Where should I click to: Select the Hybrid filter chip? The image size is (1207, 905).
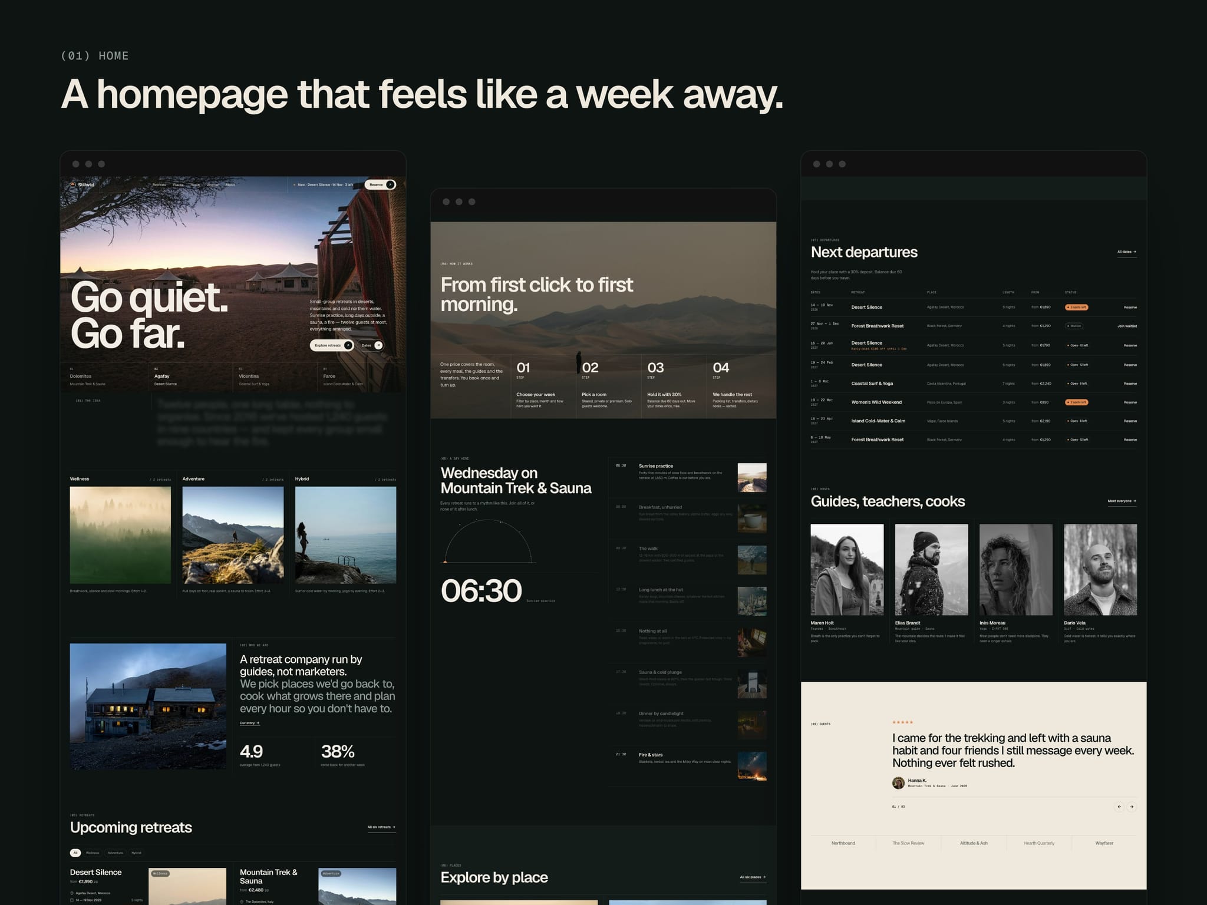click(136, 853)
